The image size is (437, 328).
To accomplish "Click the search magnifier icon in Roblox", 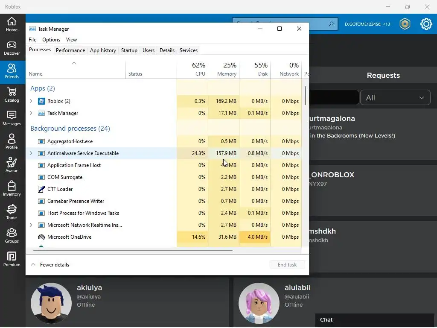I will coord(331,24).
